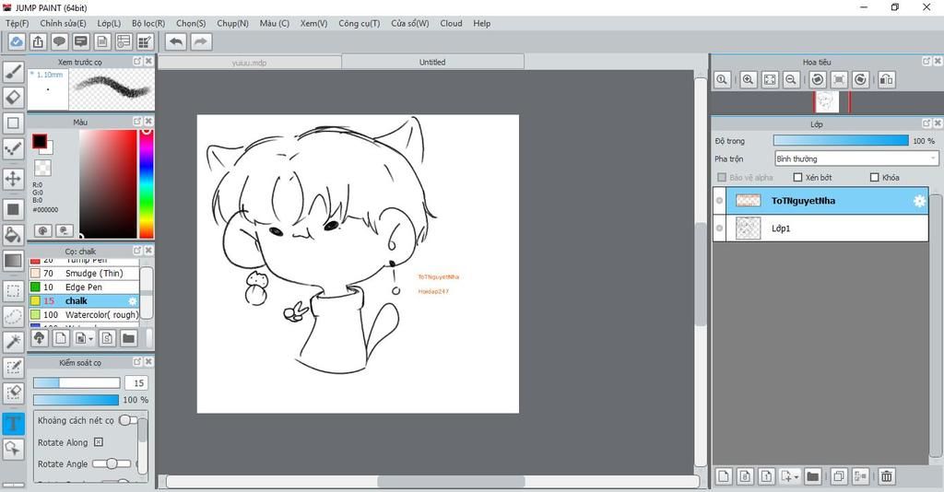Screen dimensions: 944x492
Task: Switch to the yuiuu.mdp tab
Action: [249, 63]
